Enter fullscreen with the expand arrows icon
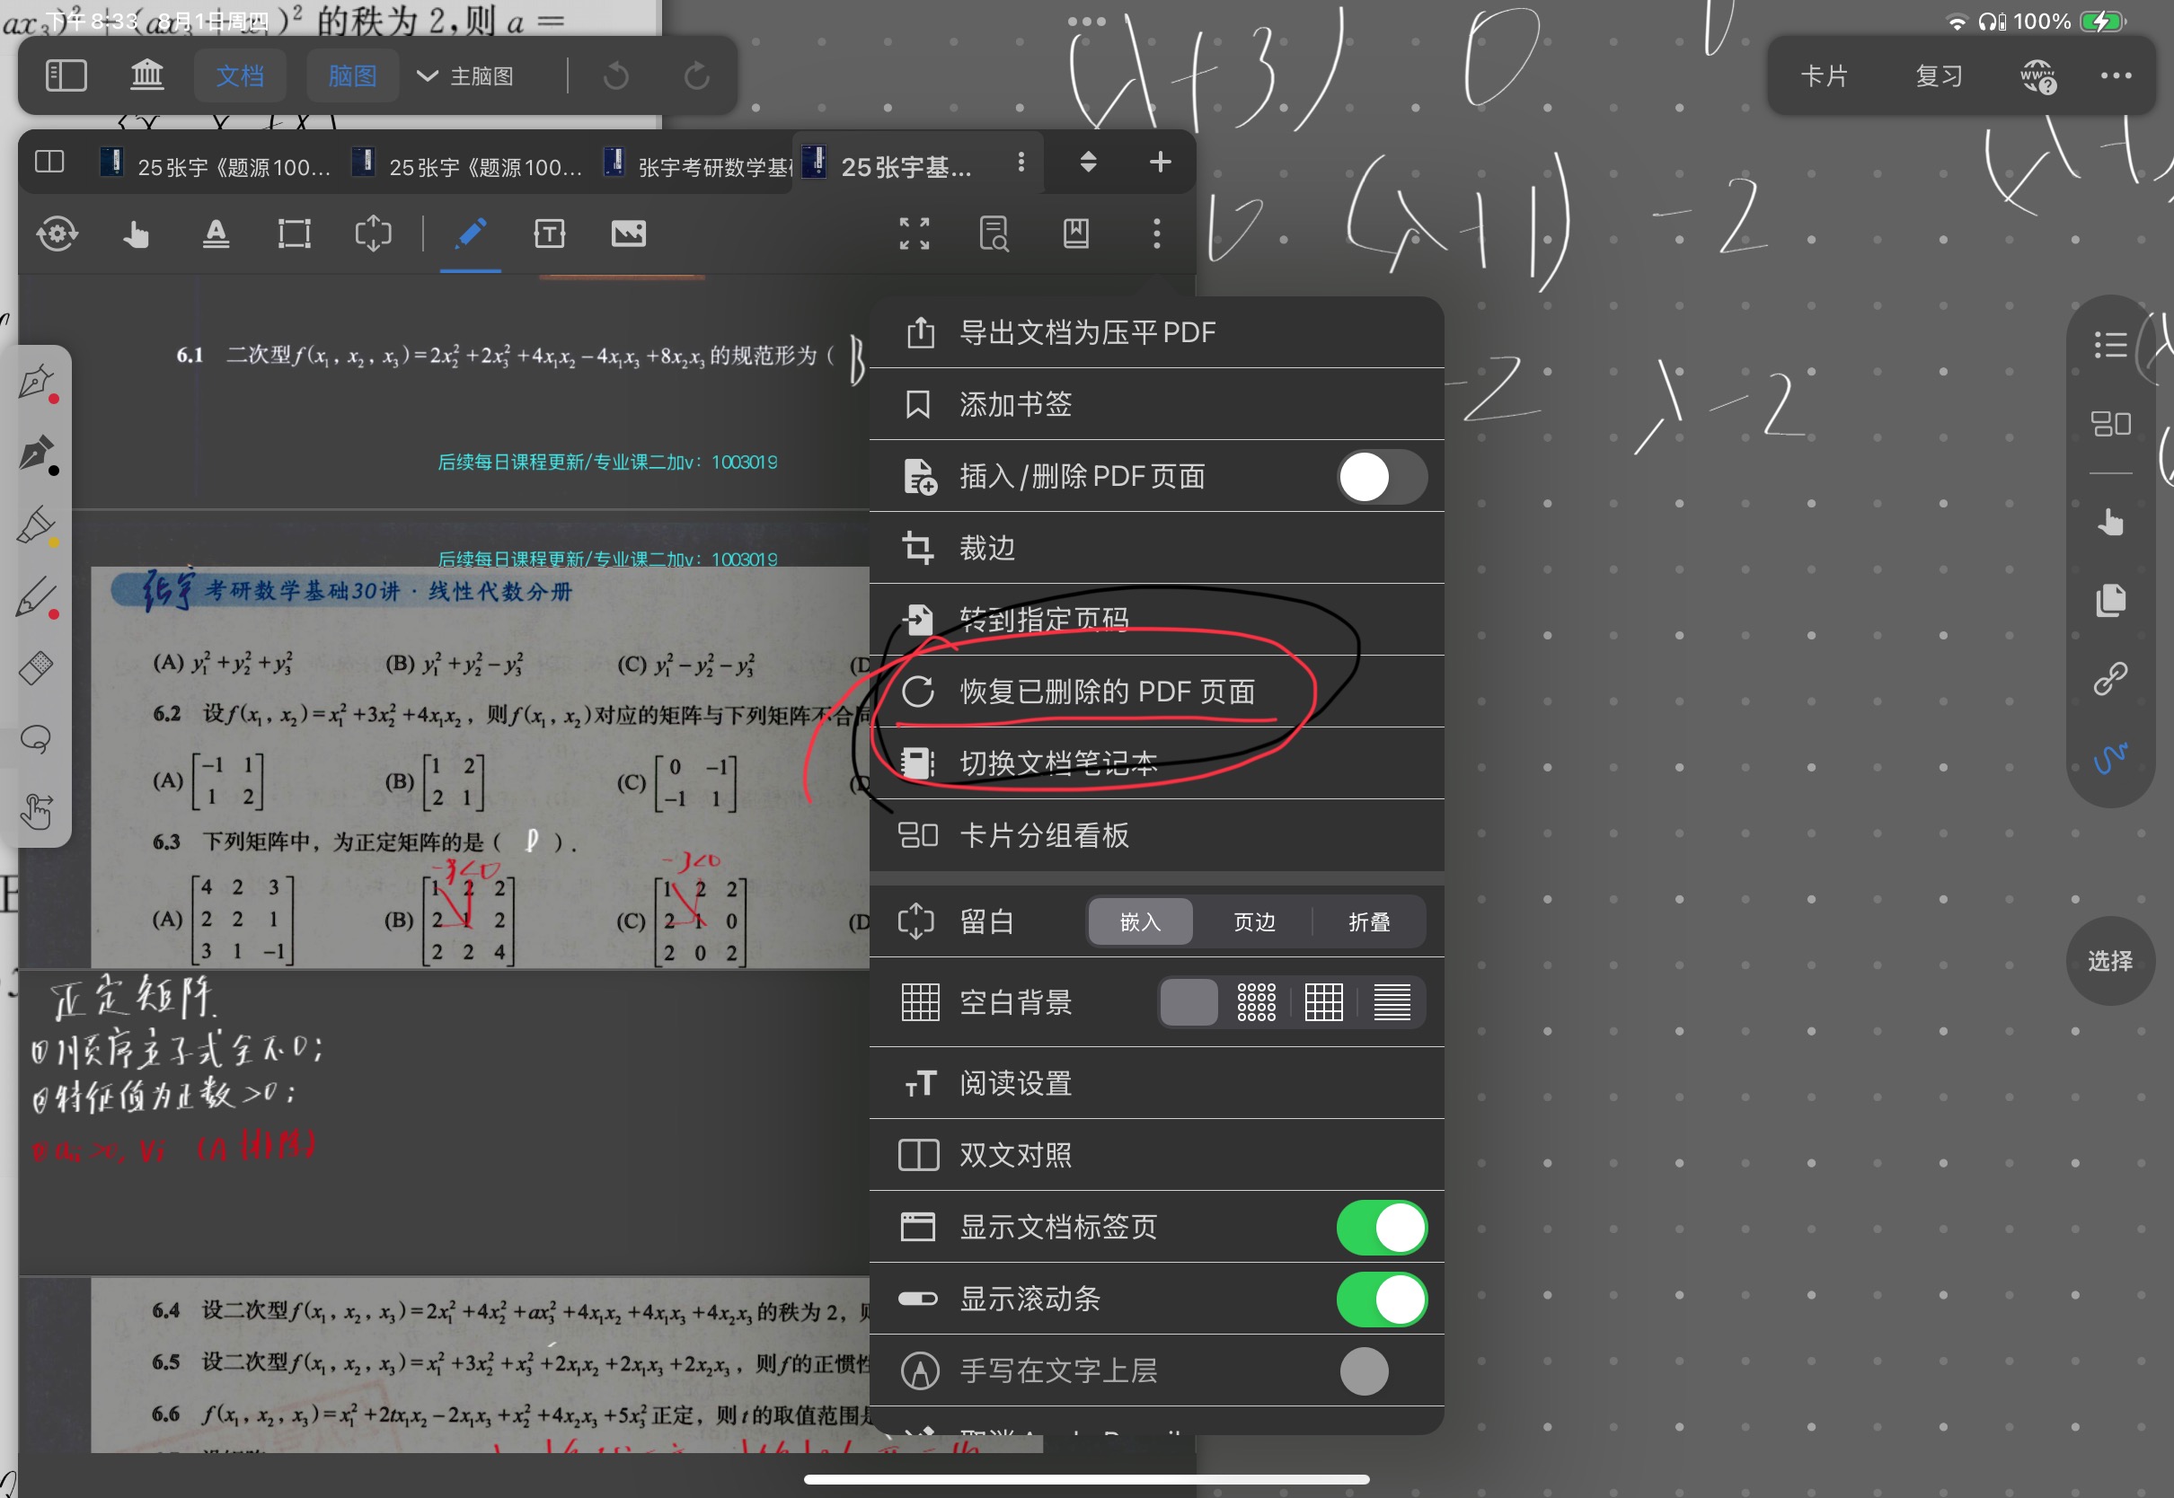 pyautogui.click(x=914, y=234)
